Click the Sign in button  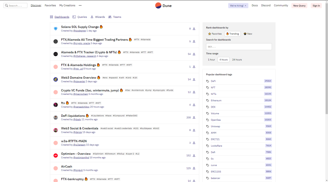pyautogui.click(x=316, y=6)
